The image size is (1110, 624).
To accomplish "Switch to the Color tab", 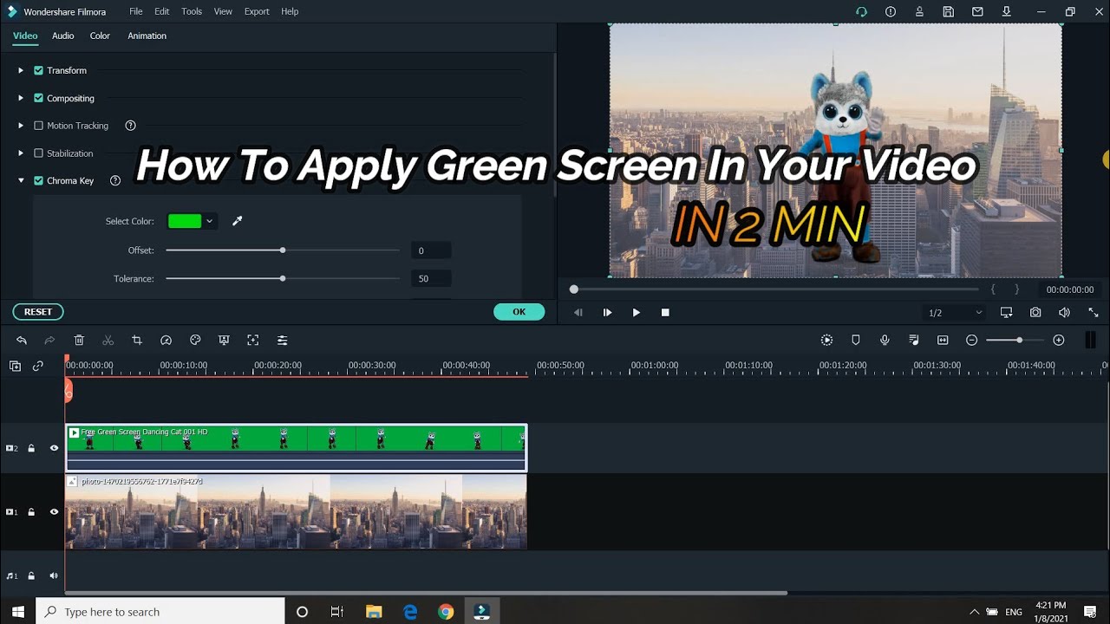I will (100, 36).
